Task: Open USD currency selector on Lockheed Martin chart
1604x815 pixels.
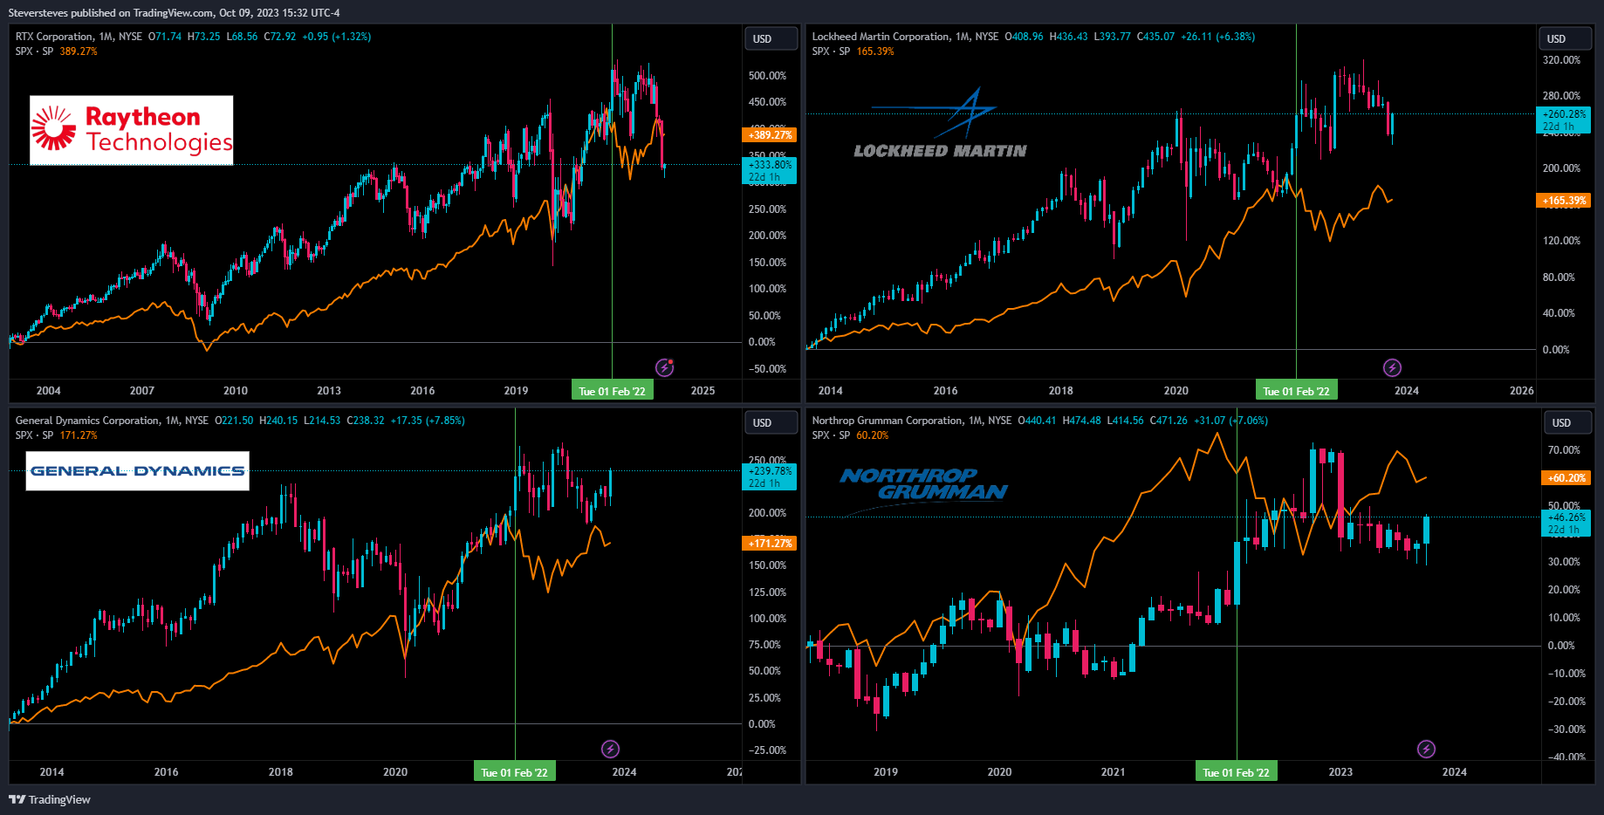Action: [x=1565, y=38]
